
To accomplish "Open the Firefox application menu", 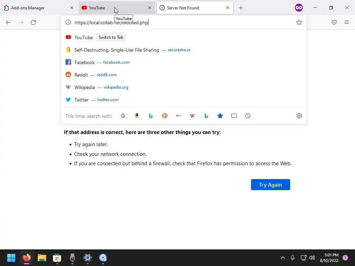I will click(x=347, y=22).
